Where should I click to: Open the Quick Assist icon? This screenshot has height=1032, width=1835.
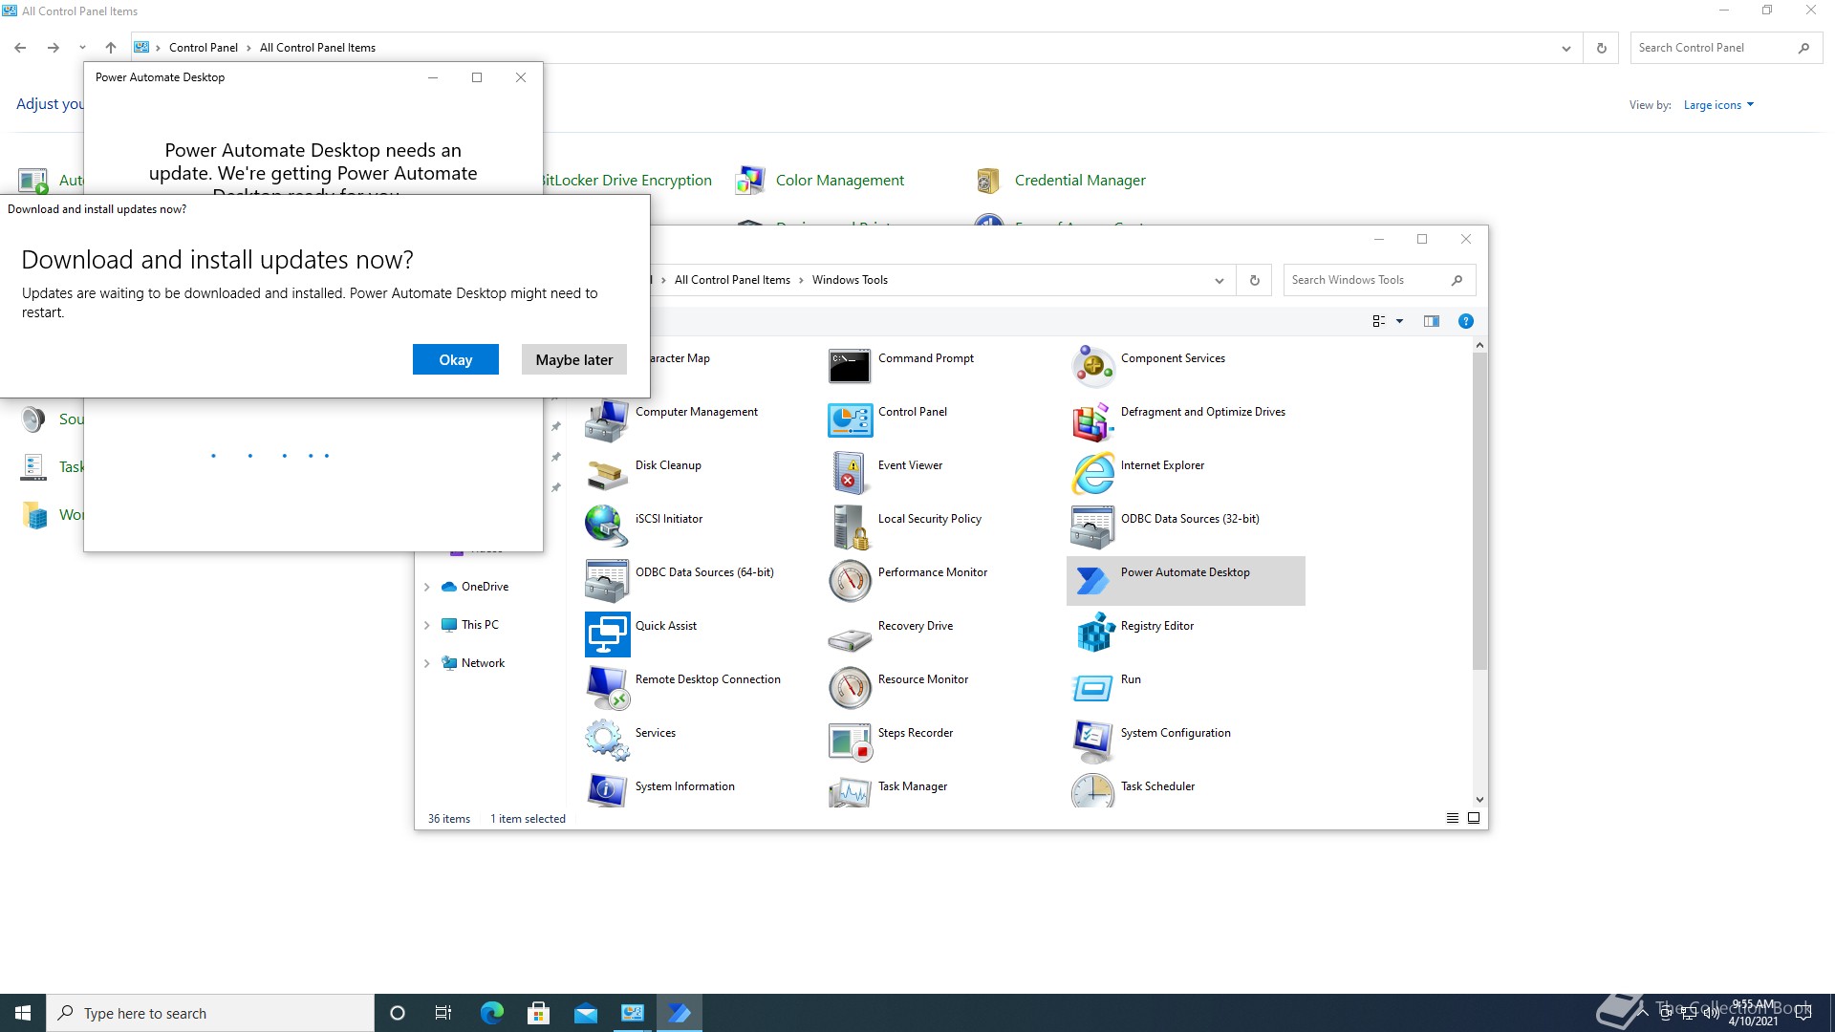[x=607, y=634]
